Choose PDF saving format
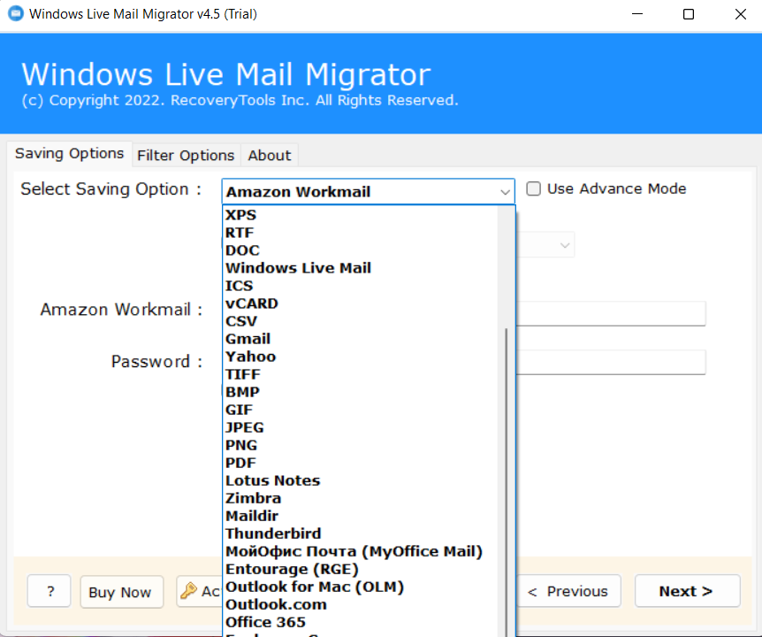Image resolution: width=762 pixels, height=637 pixels. 360,463
